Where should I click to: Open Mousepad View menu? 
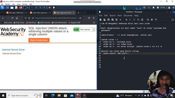[119, 16]
